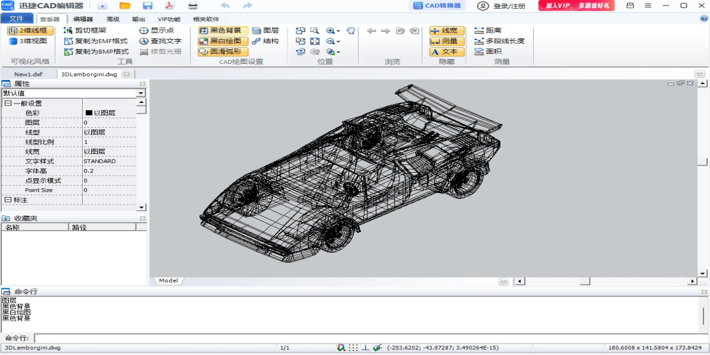The height and width of the screenshot is (355, 710).
Task: Open the 图层 (layers) tool
Action: [265, 30]
